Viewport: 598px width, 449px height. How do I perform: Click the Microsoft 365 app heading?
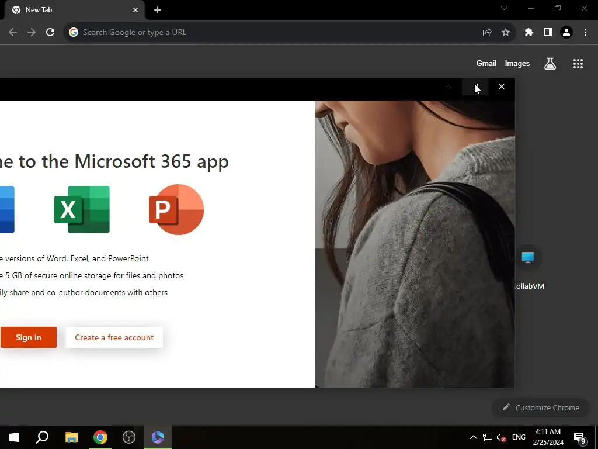pos(114,161)
